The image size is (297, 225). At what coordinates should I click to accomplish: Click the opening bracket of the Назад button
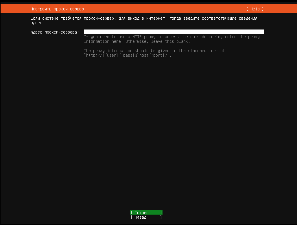point(132,217)
